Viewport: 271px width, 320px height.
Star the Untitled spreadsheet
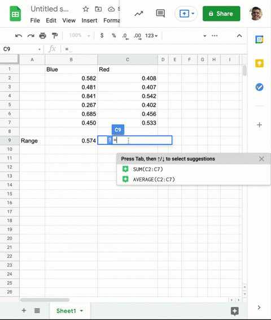[x=86, y=9]
